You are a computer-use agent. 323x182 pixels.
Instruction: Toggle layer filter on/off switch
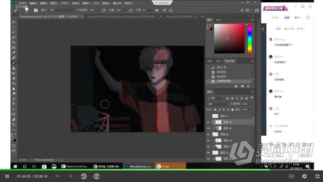tap(252, 98)
